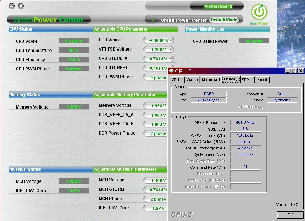Click the CPU Vcore 1.2160 V status reading

point(74,41)
